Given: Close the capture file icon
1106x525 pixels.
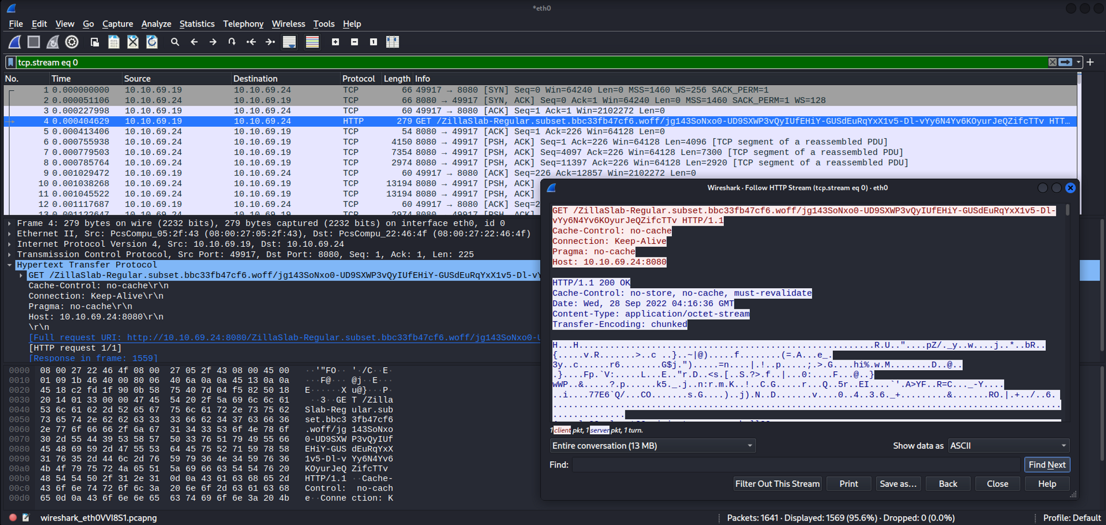Looking at the screenshot, I should coord(133,42).
